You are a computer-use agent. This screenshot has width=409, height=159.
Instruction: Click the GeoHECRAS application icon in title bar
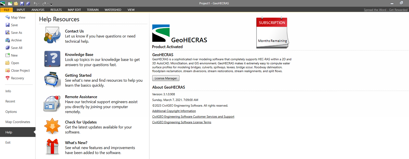click(x=2, y=3)
